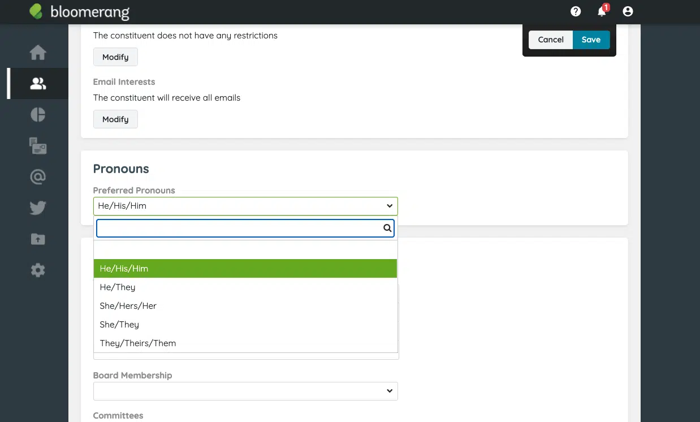Expand the Board Membership dropdown

(x=245, y=391)
